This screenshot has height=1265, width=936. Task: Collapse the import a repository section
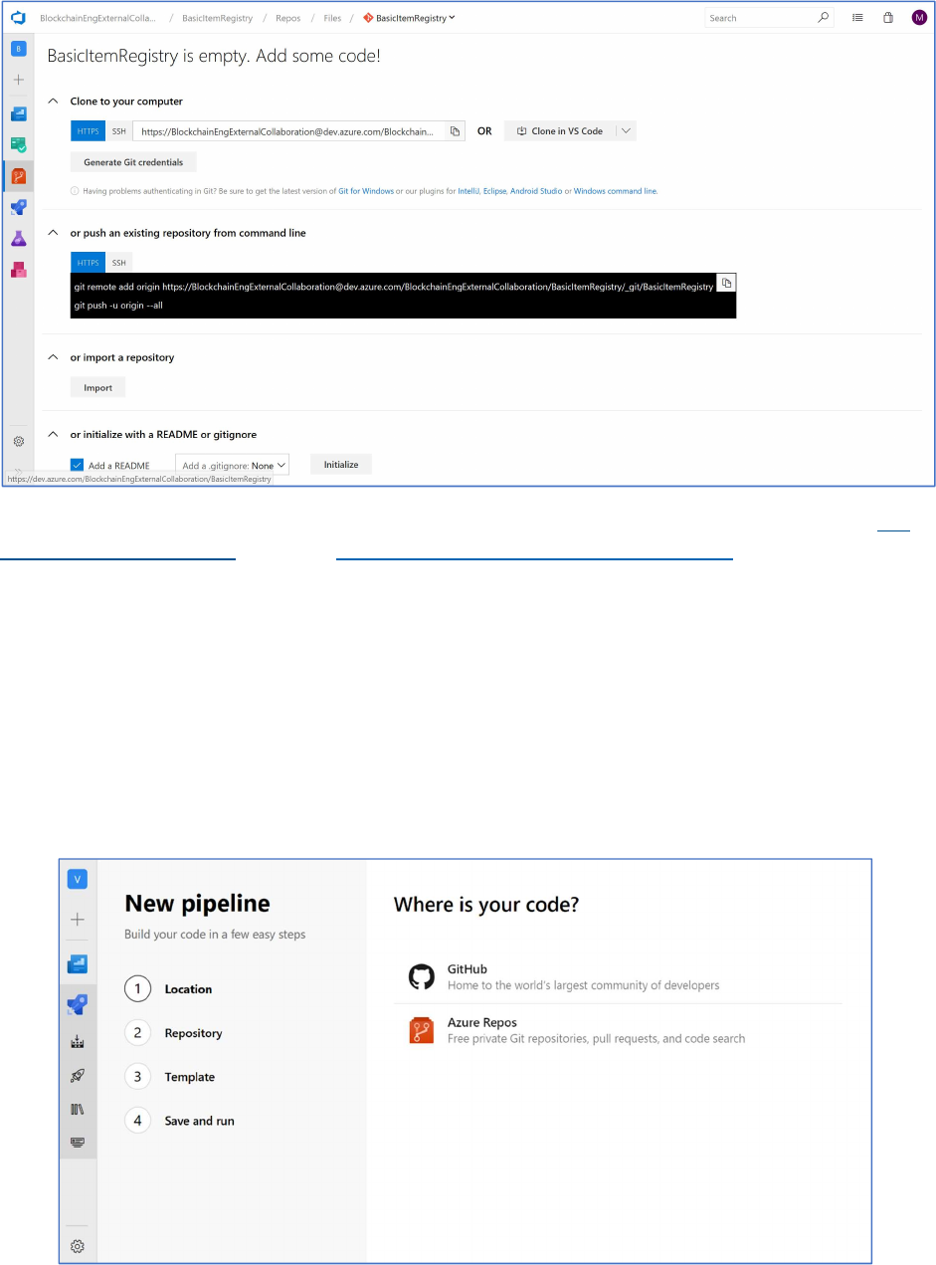coord(54,357)
